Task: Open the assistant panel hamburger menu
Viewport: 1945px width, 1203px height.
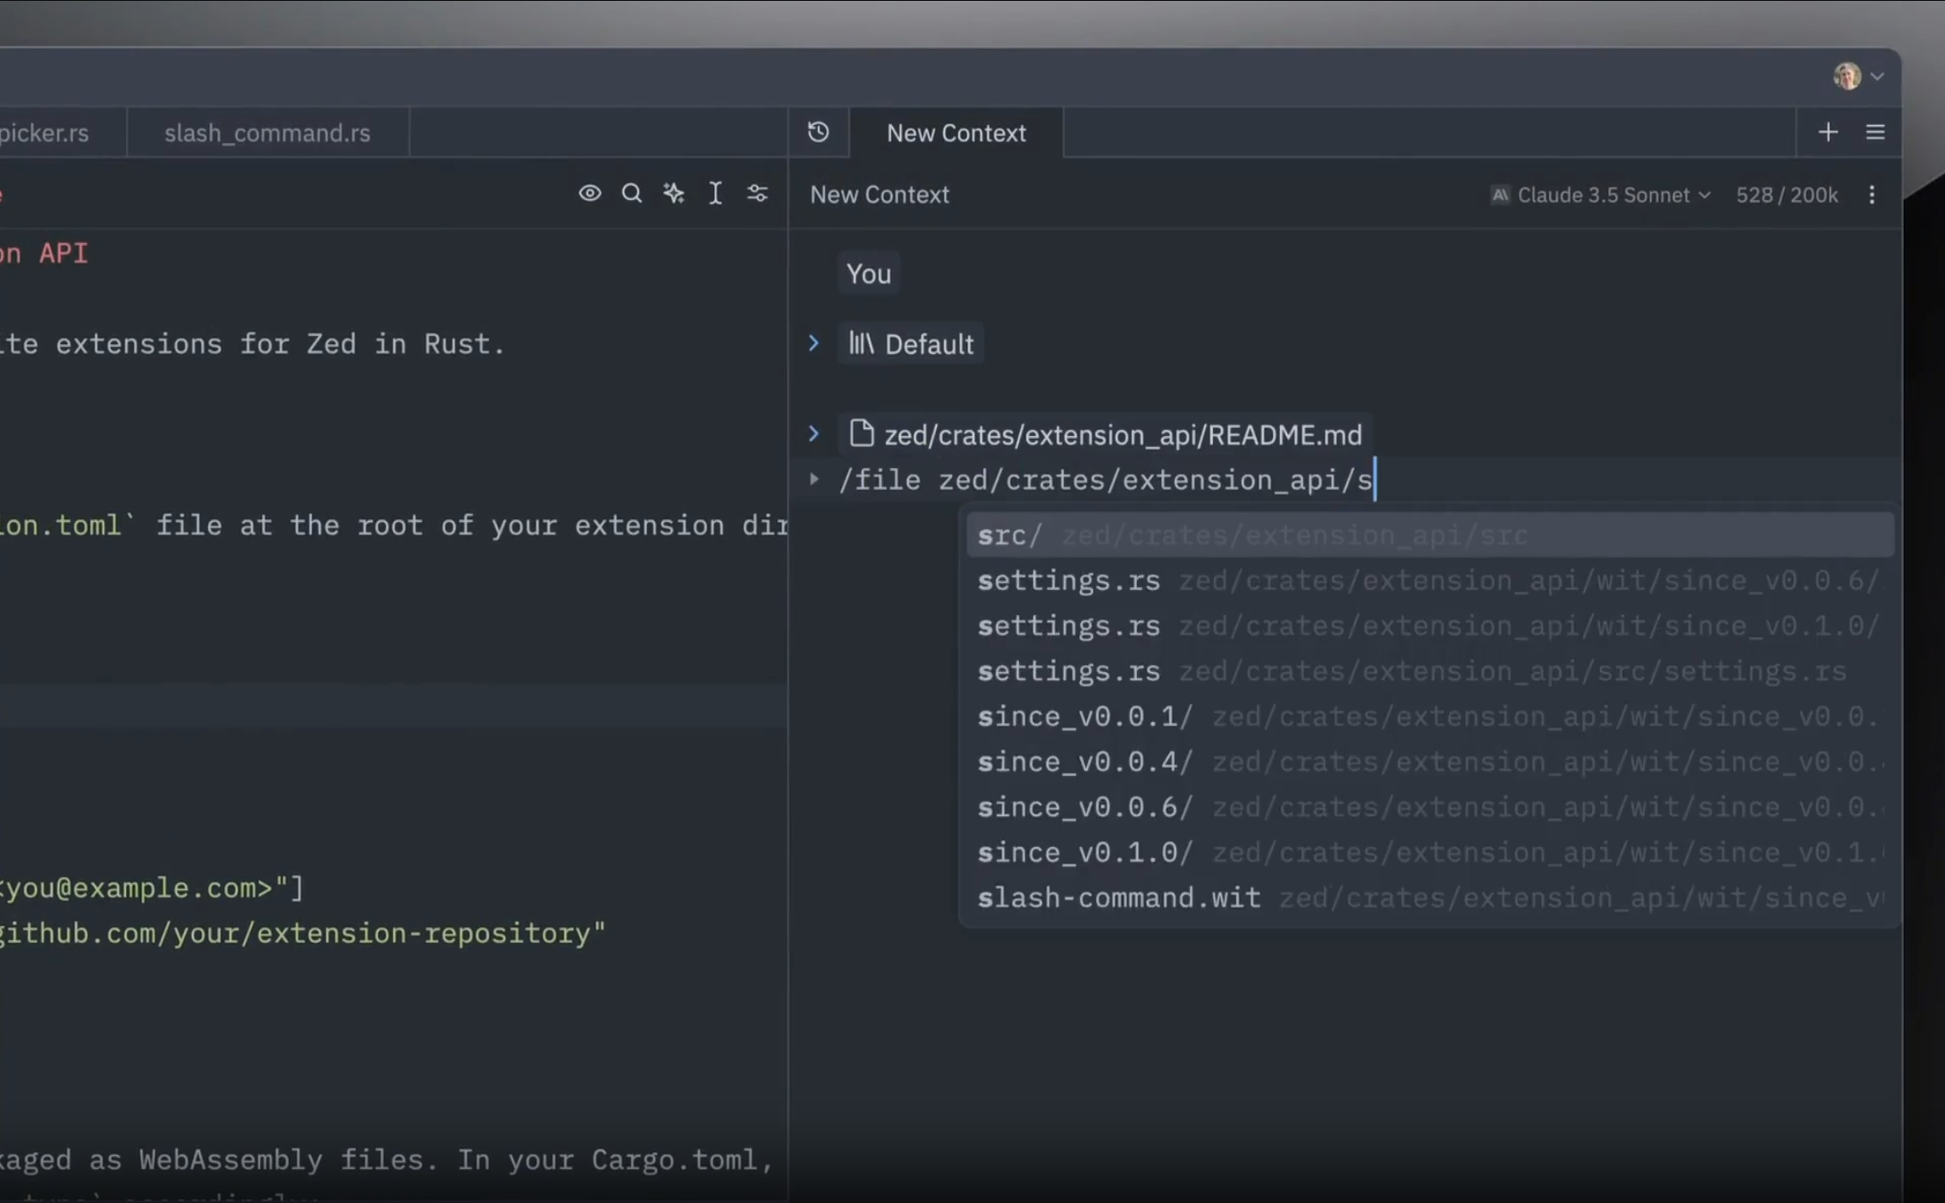Action: [1875, 132]
